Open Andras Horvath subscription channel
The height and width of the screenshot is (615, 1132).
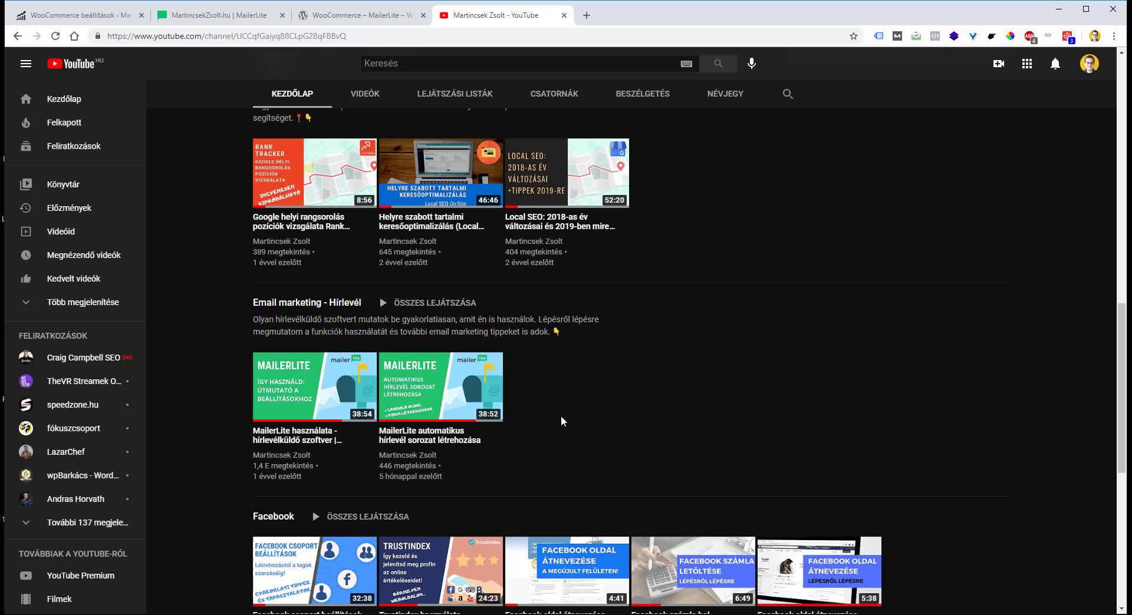75,499
